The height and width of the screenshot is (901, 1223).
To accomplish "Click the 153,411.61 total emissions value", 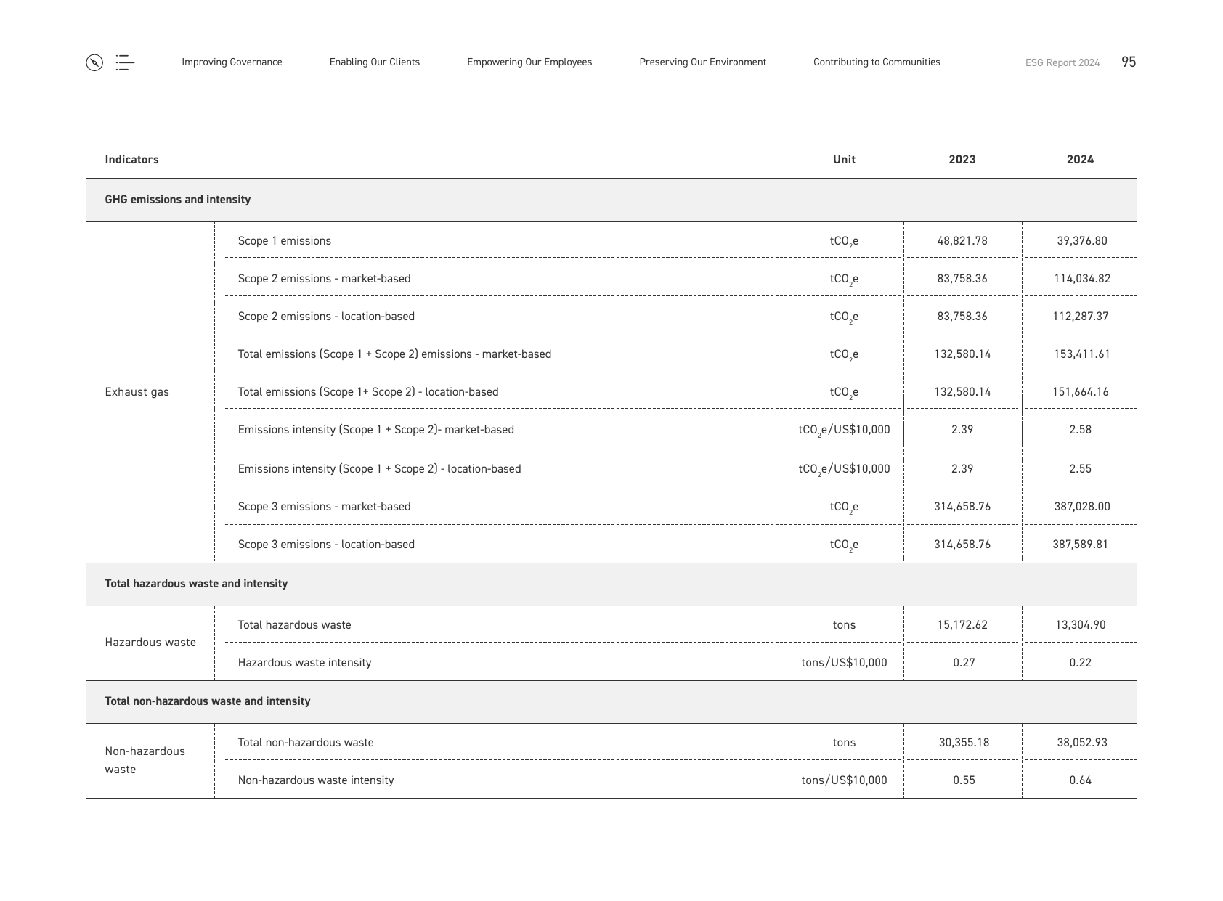I will (x=1082, y=354).
